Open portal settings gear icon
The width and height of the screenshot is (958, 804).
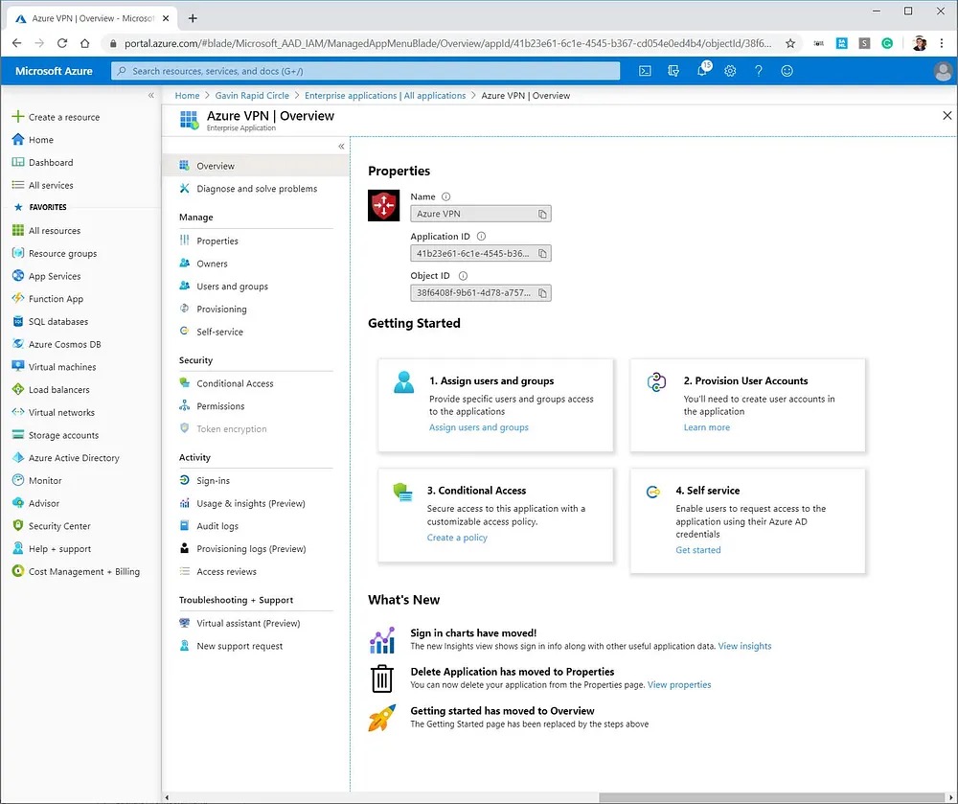pyautogui.click(x=730, y=71)
